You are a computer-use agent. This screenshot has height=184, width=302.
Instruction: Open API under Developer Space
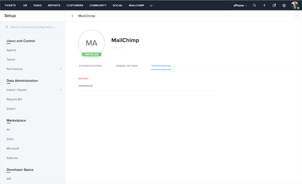(9, 179)
